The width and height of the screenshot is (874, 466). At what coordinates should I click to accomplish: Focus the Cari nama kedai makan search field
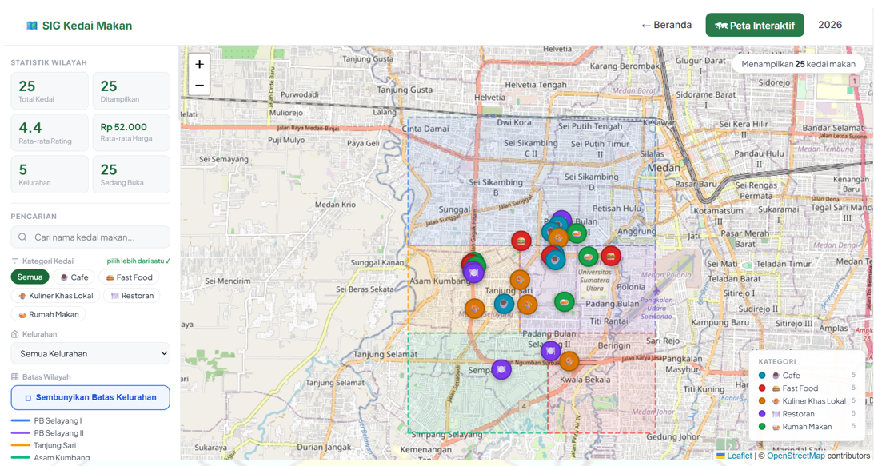coord(90,237)
